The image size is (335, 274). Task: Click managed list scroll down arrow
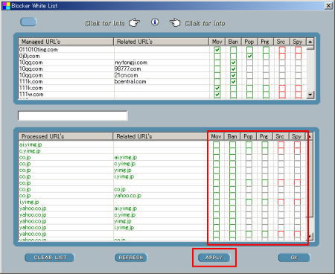310,95
